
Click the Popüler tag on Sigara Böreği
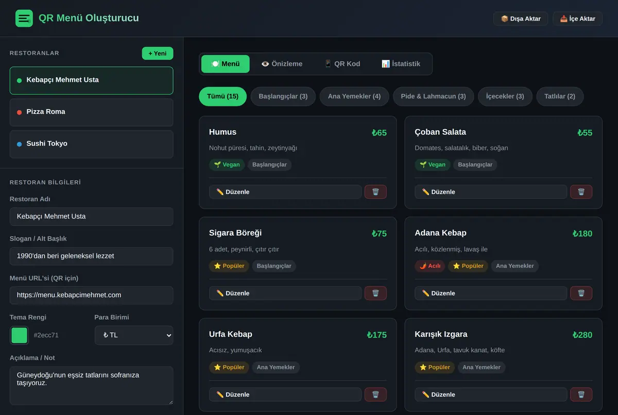pyautogui.click(x=229, y=266)
